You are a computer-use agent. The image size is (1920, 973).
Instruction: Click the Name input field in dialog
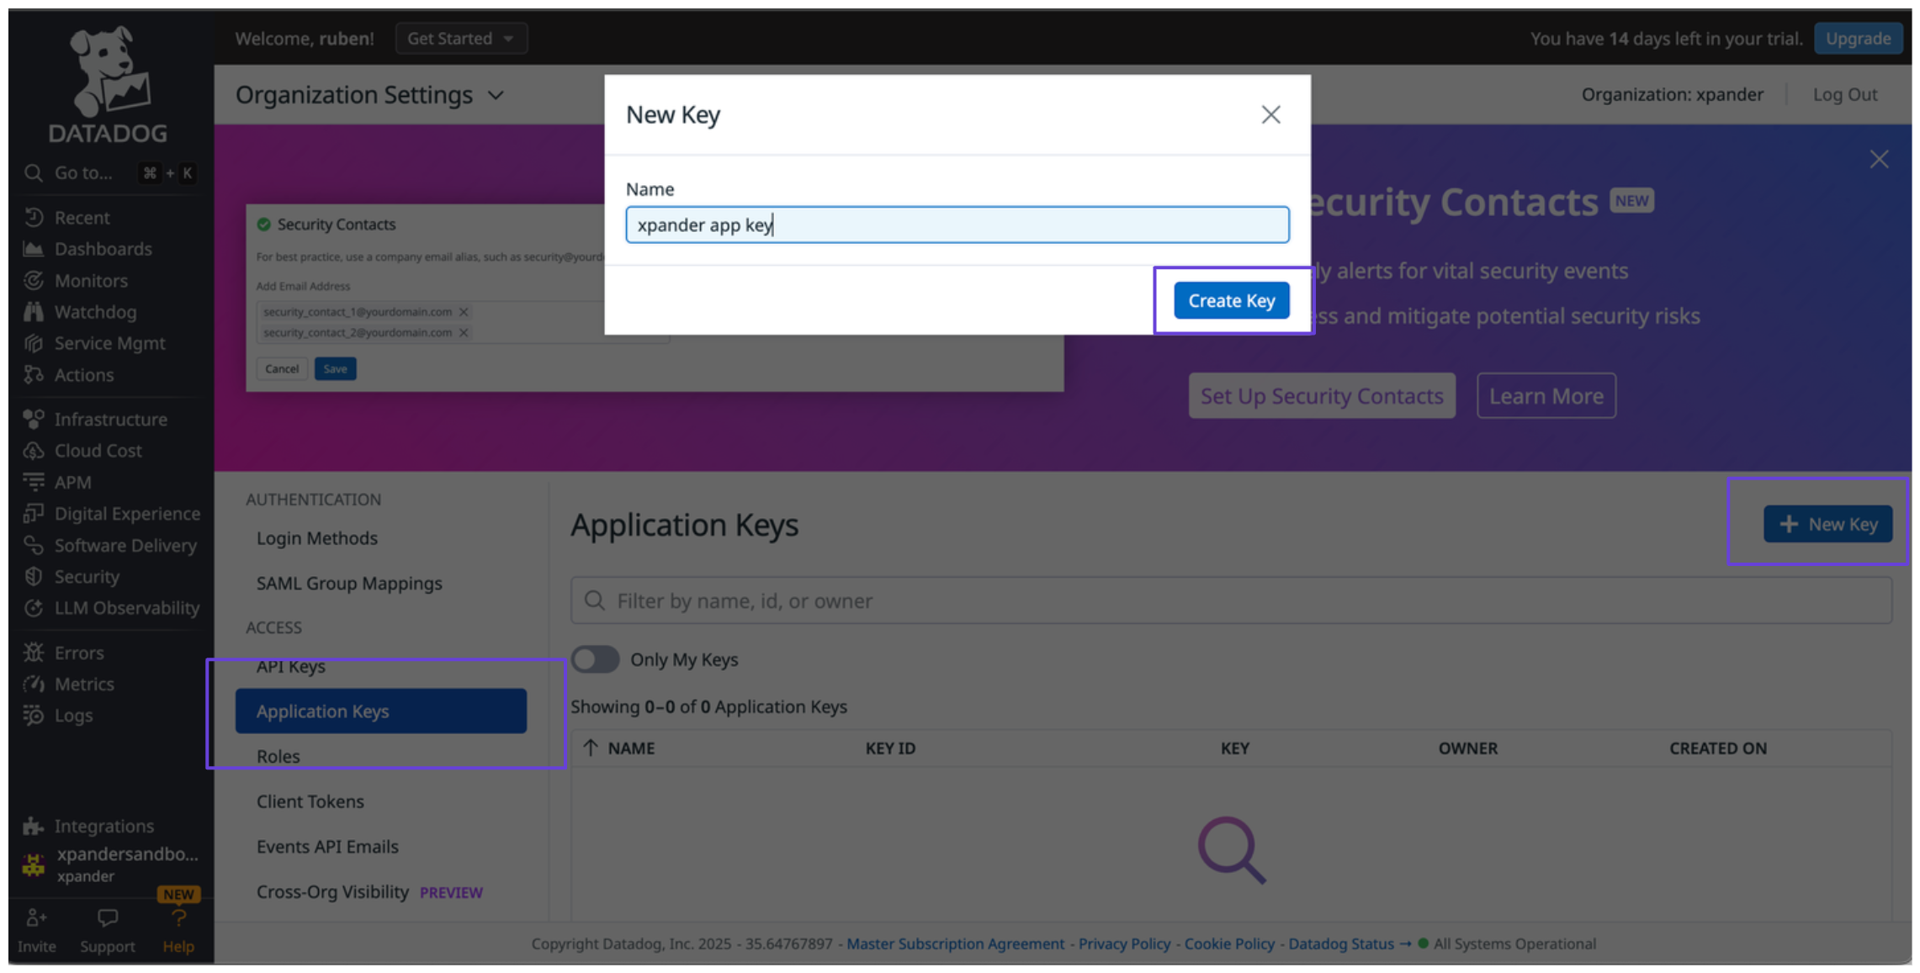[957, 225]
